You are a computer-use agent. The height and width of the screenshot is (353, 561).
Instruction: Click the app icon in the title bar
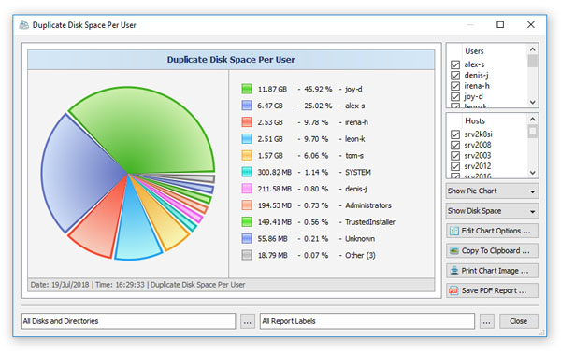point(24,25)
